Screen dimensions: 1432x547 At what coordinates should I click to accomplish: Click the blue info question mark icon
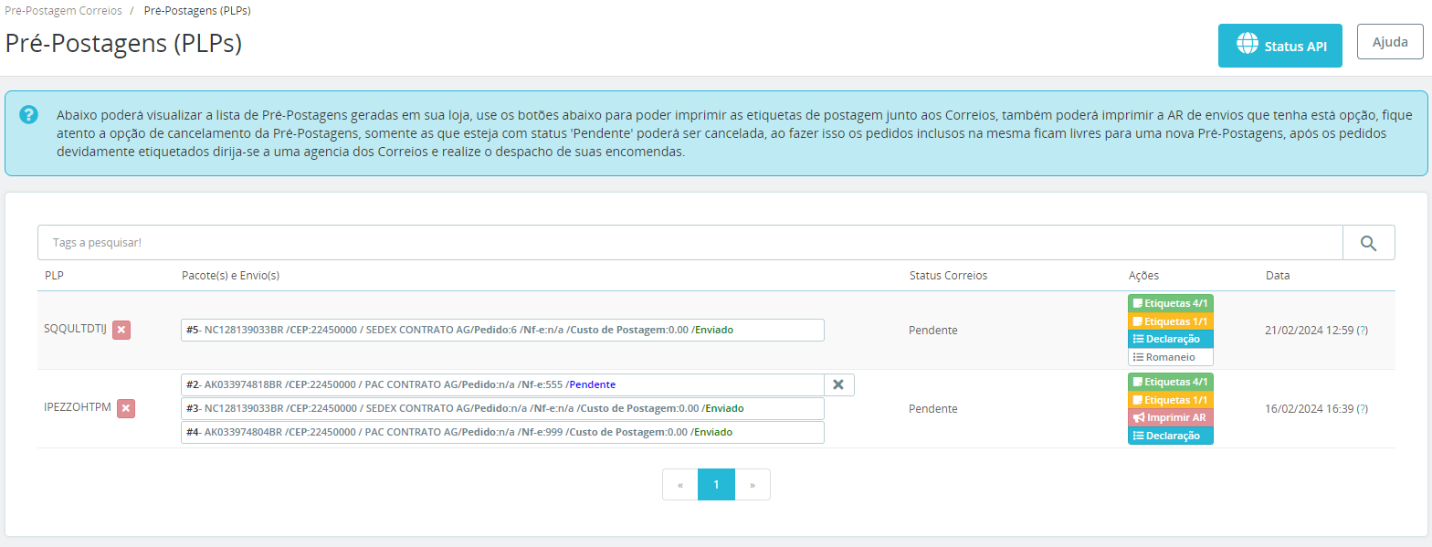[x=29, y=114]
